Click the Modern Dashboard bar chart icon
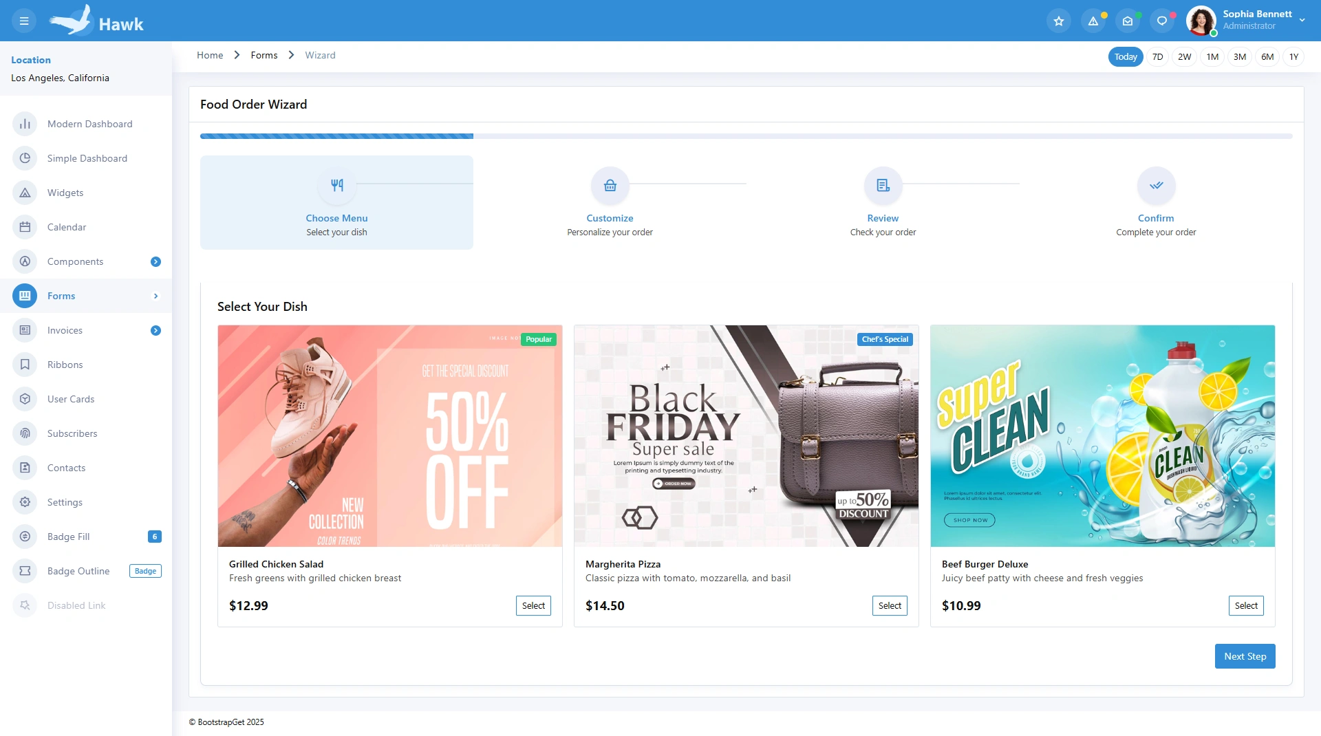1321x736 pixels. point(25,124)
